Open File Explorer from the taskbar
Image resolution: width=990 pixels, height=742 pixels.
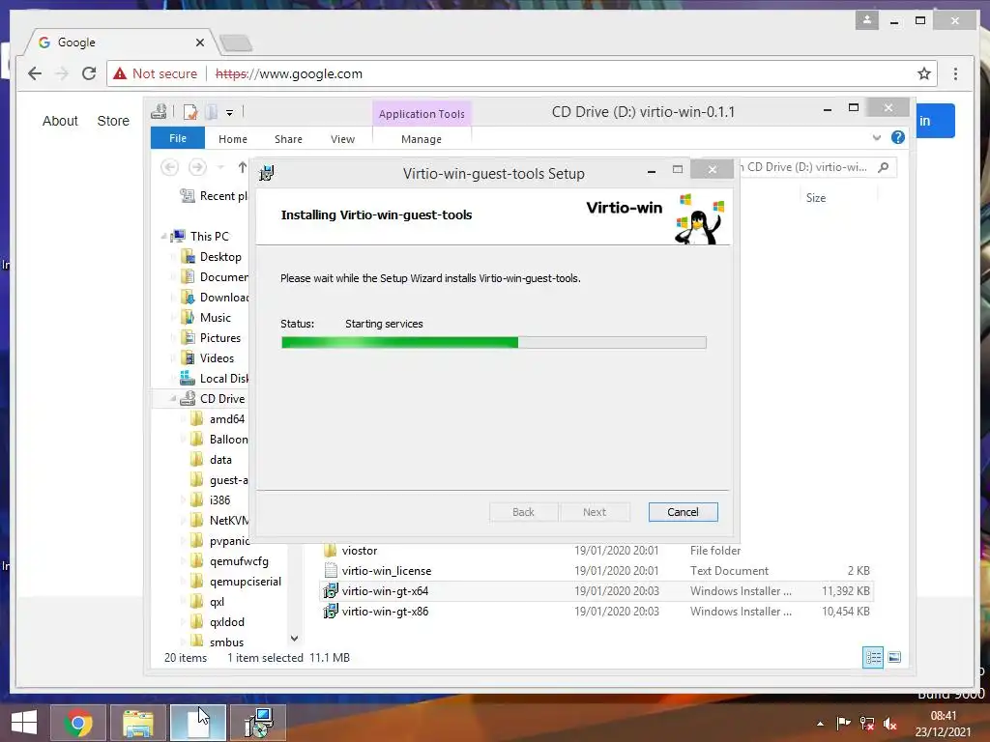tap(138, 723)
